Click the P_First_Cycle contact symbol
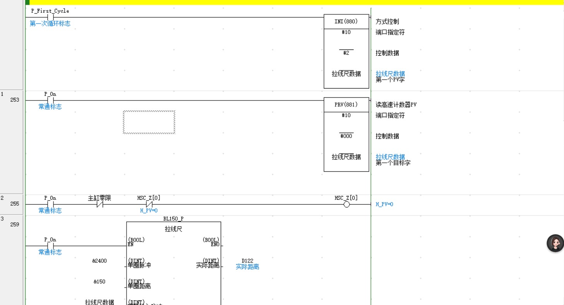Screen dimensions: 564x305 [x=50, y=17]
